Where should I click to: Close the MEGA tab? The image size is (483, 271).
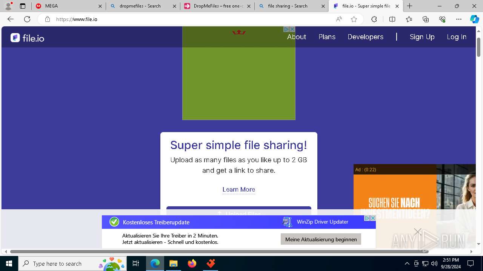point(100,6)
